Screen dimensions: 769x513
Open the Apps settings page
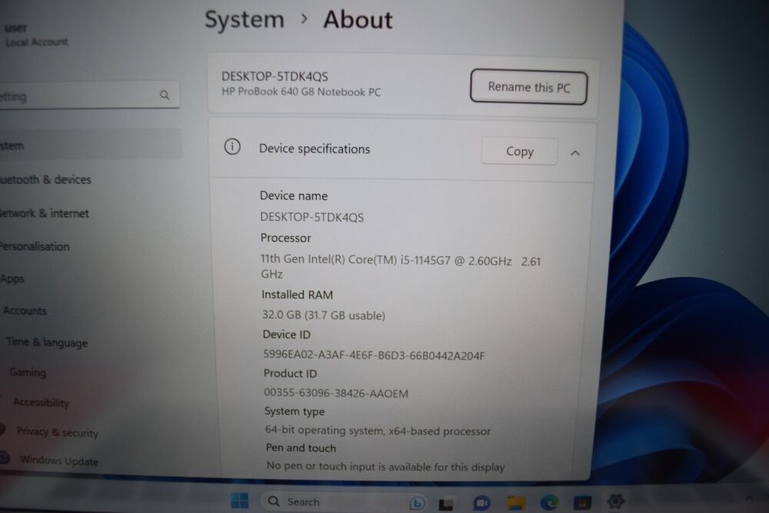(12, 279)
